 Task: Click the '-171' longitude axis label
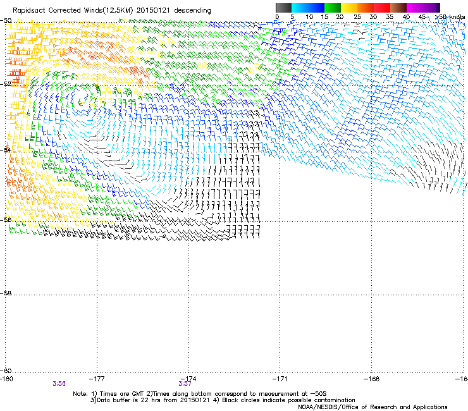coord(280,379)
